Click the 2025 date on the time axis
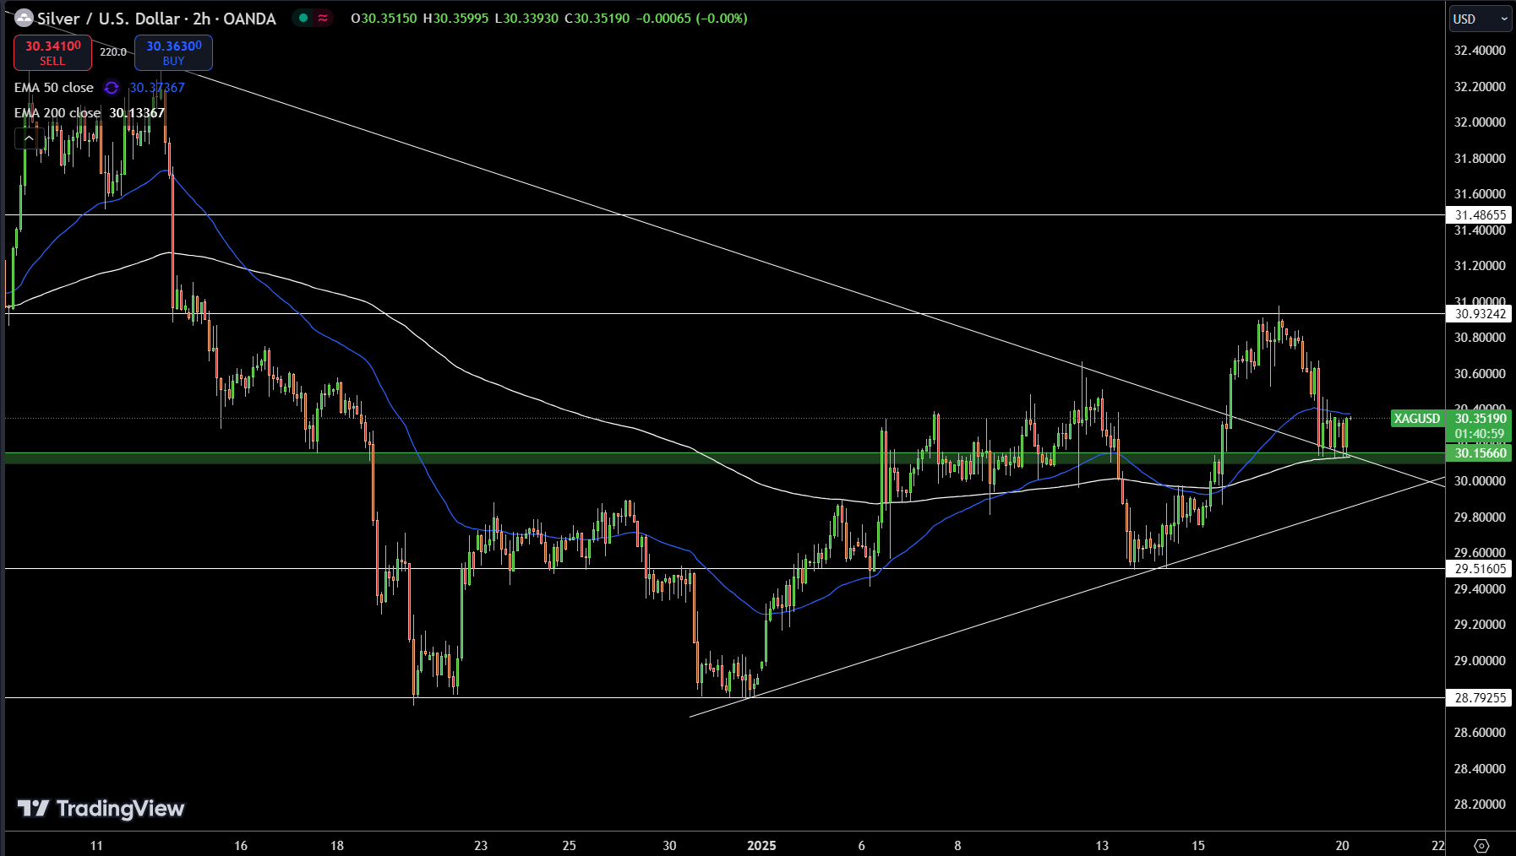 (x=761, y=846)
